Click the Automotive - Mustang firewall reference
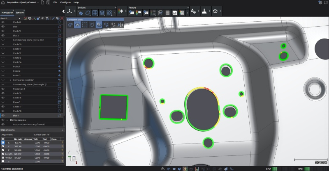The width and height of the screenshot is (329, 171). (29, 124)
